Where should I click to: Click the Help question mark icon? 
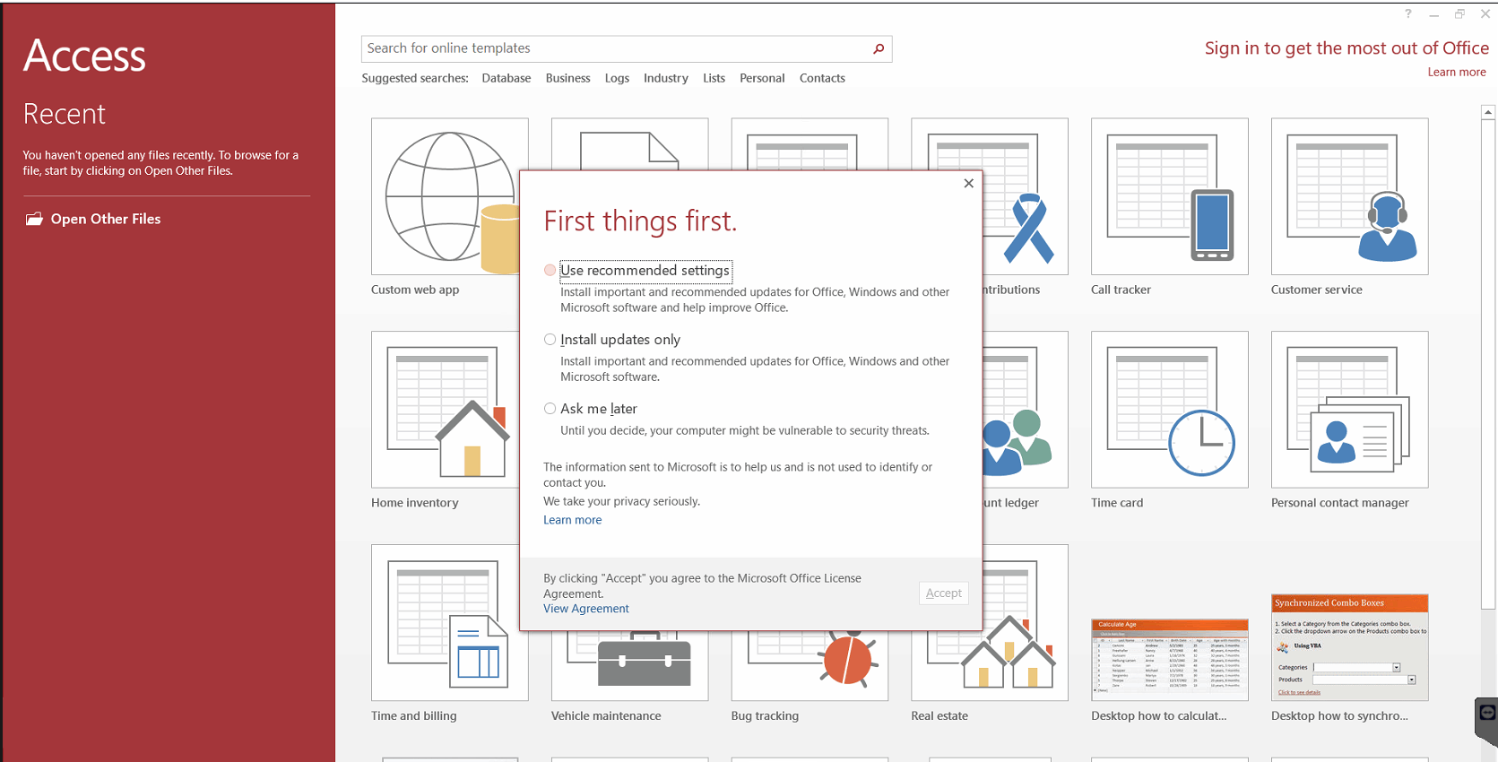tap(1408, 13)
